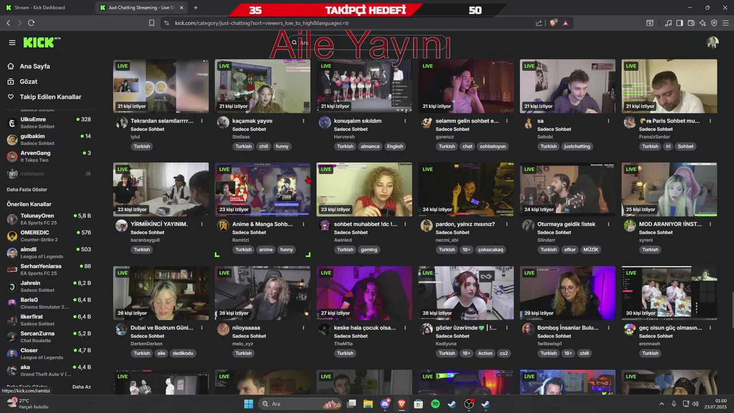
Task: Open the Brave playlist music icon
Action: click(668, 23)
